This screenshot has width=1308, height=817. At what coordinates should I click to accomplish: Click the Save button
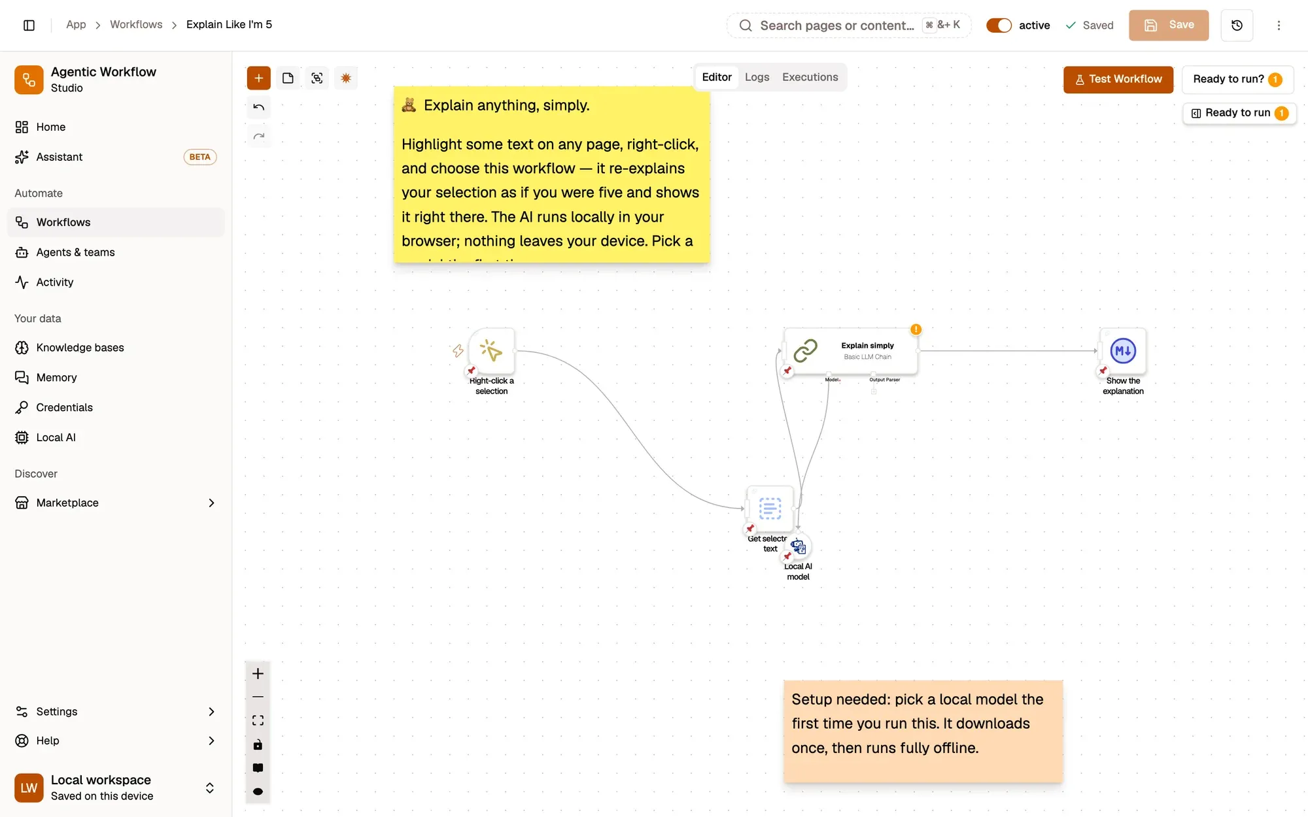pos(1169,25)
